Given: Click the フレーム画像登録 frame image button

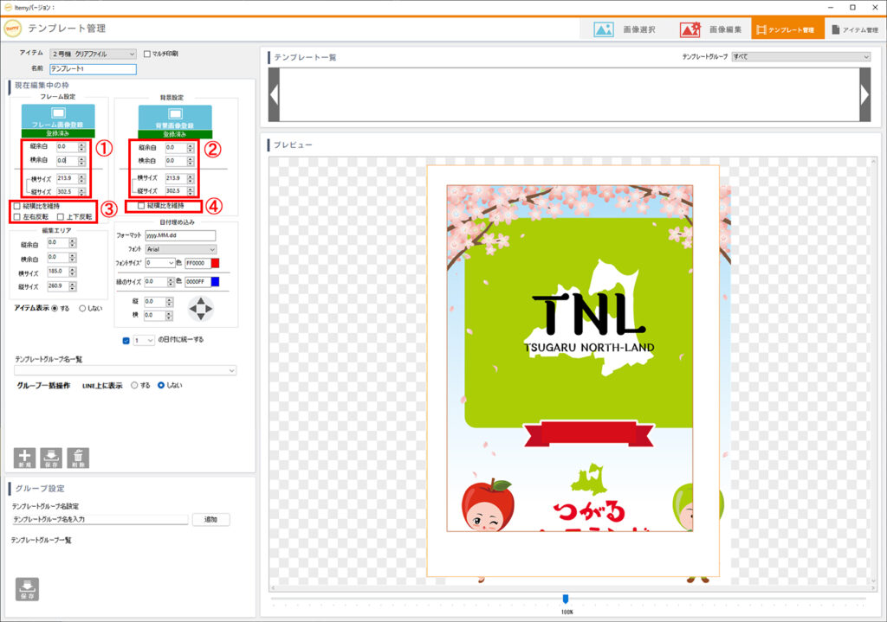Looking at the screenshot, I should [x=57, y=117].
